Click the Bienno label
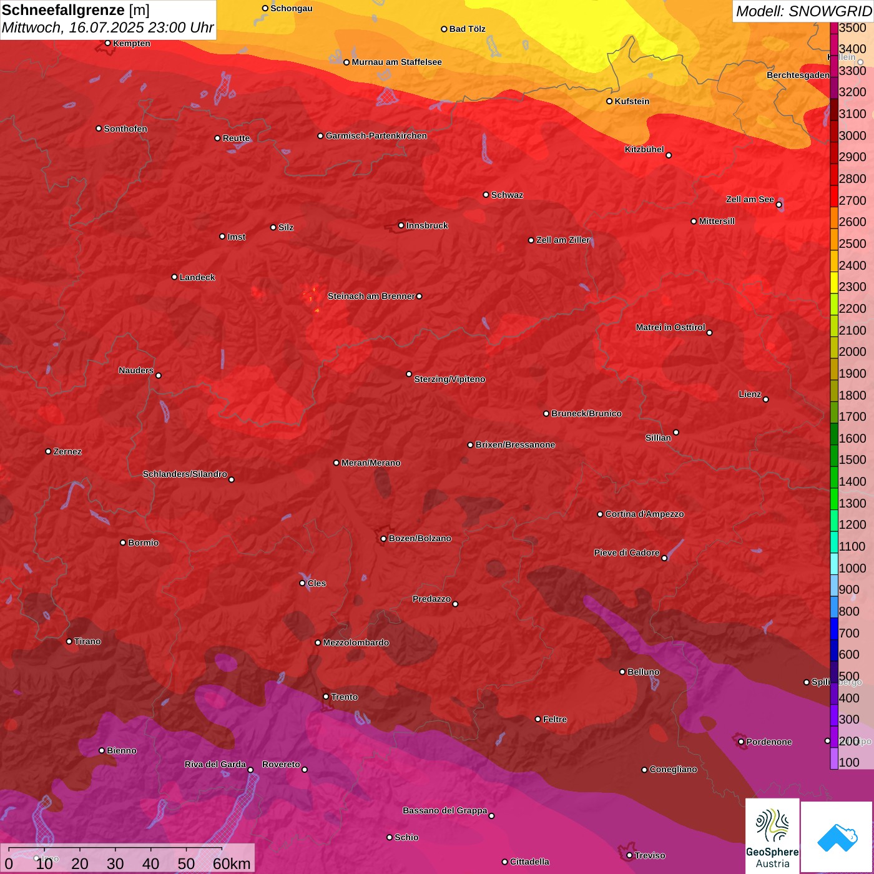The width and height of the screenshot is (874, 874). 121,750
